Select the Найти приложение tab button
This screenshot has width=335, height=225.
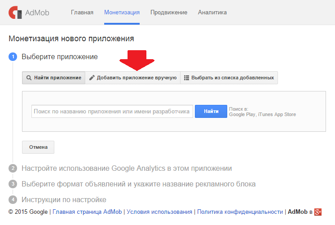point(53,78)
